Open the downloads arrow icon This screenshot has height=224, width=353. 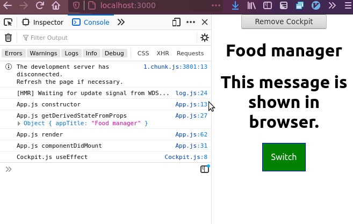(235, 5)
